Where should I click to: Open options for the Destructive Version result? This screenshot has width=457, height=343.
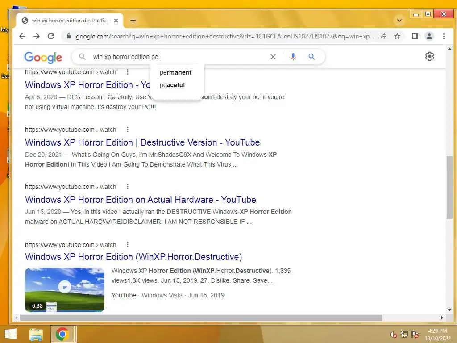[x=127, y=130]
